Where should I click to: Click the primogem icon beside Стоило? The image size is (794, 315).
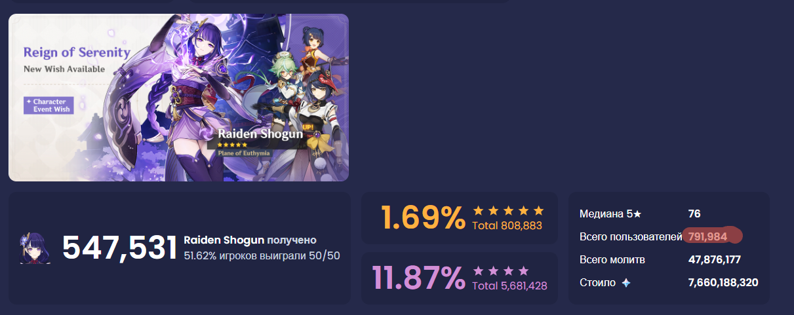pyautogui.click(x=626, y=283)
